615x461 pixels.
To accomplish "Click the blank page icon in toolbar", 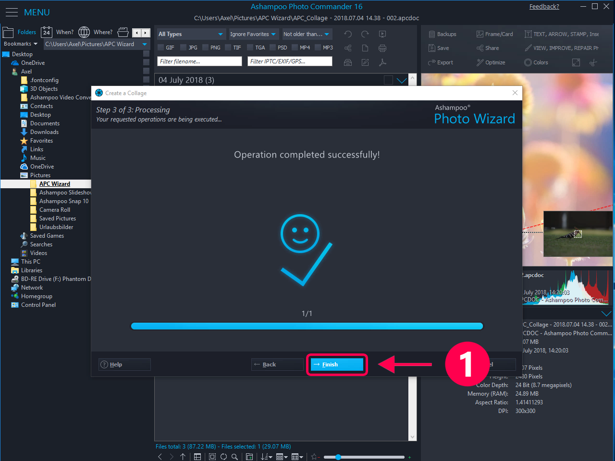I will pos(365,48).
